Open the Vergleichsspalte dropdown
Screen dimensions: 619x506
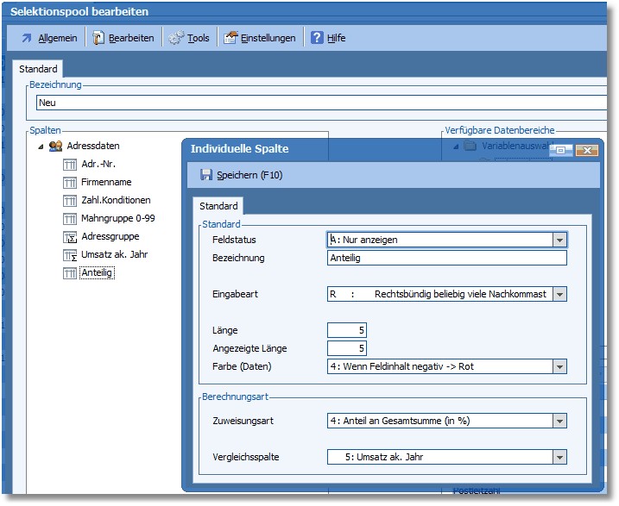tap(559, 458)
